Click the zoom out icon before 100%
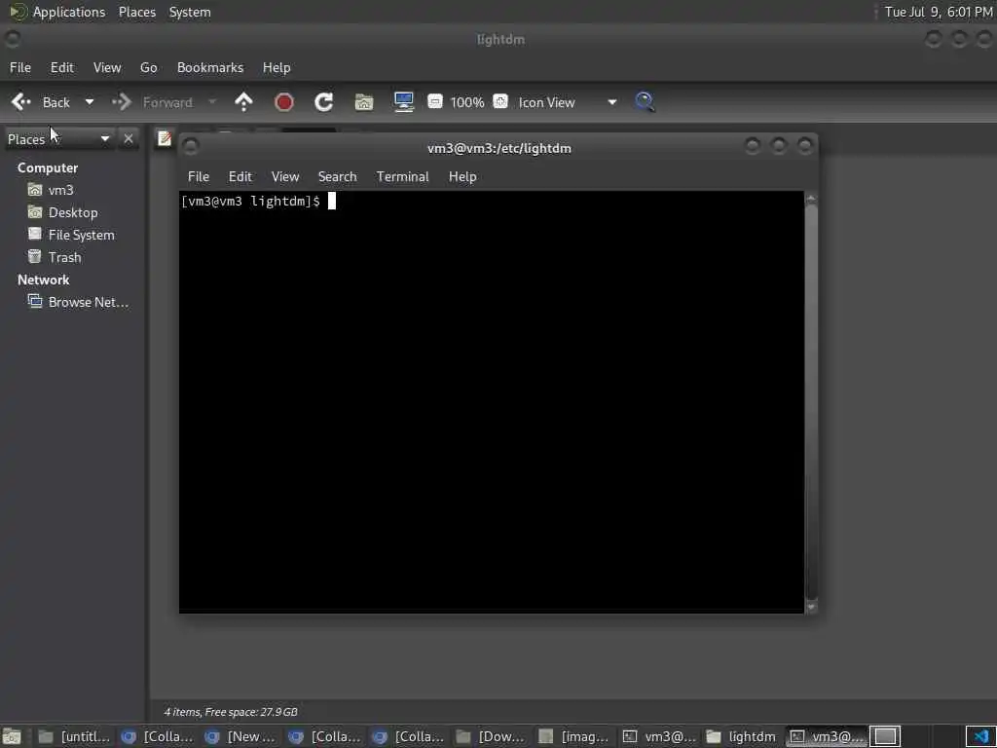 pos(435,101)
